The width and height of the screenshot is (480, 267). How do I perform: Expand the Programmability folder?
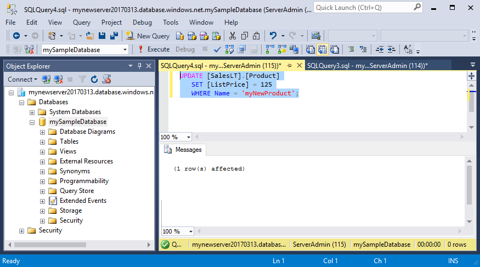pos(43,181)
